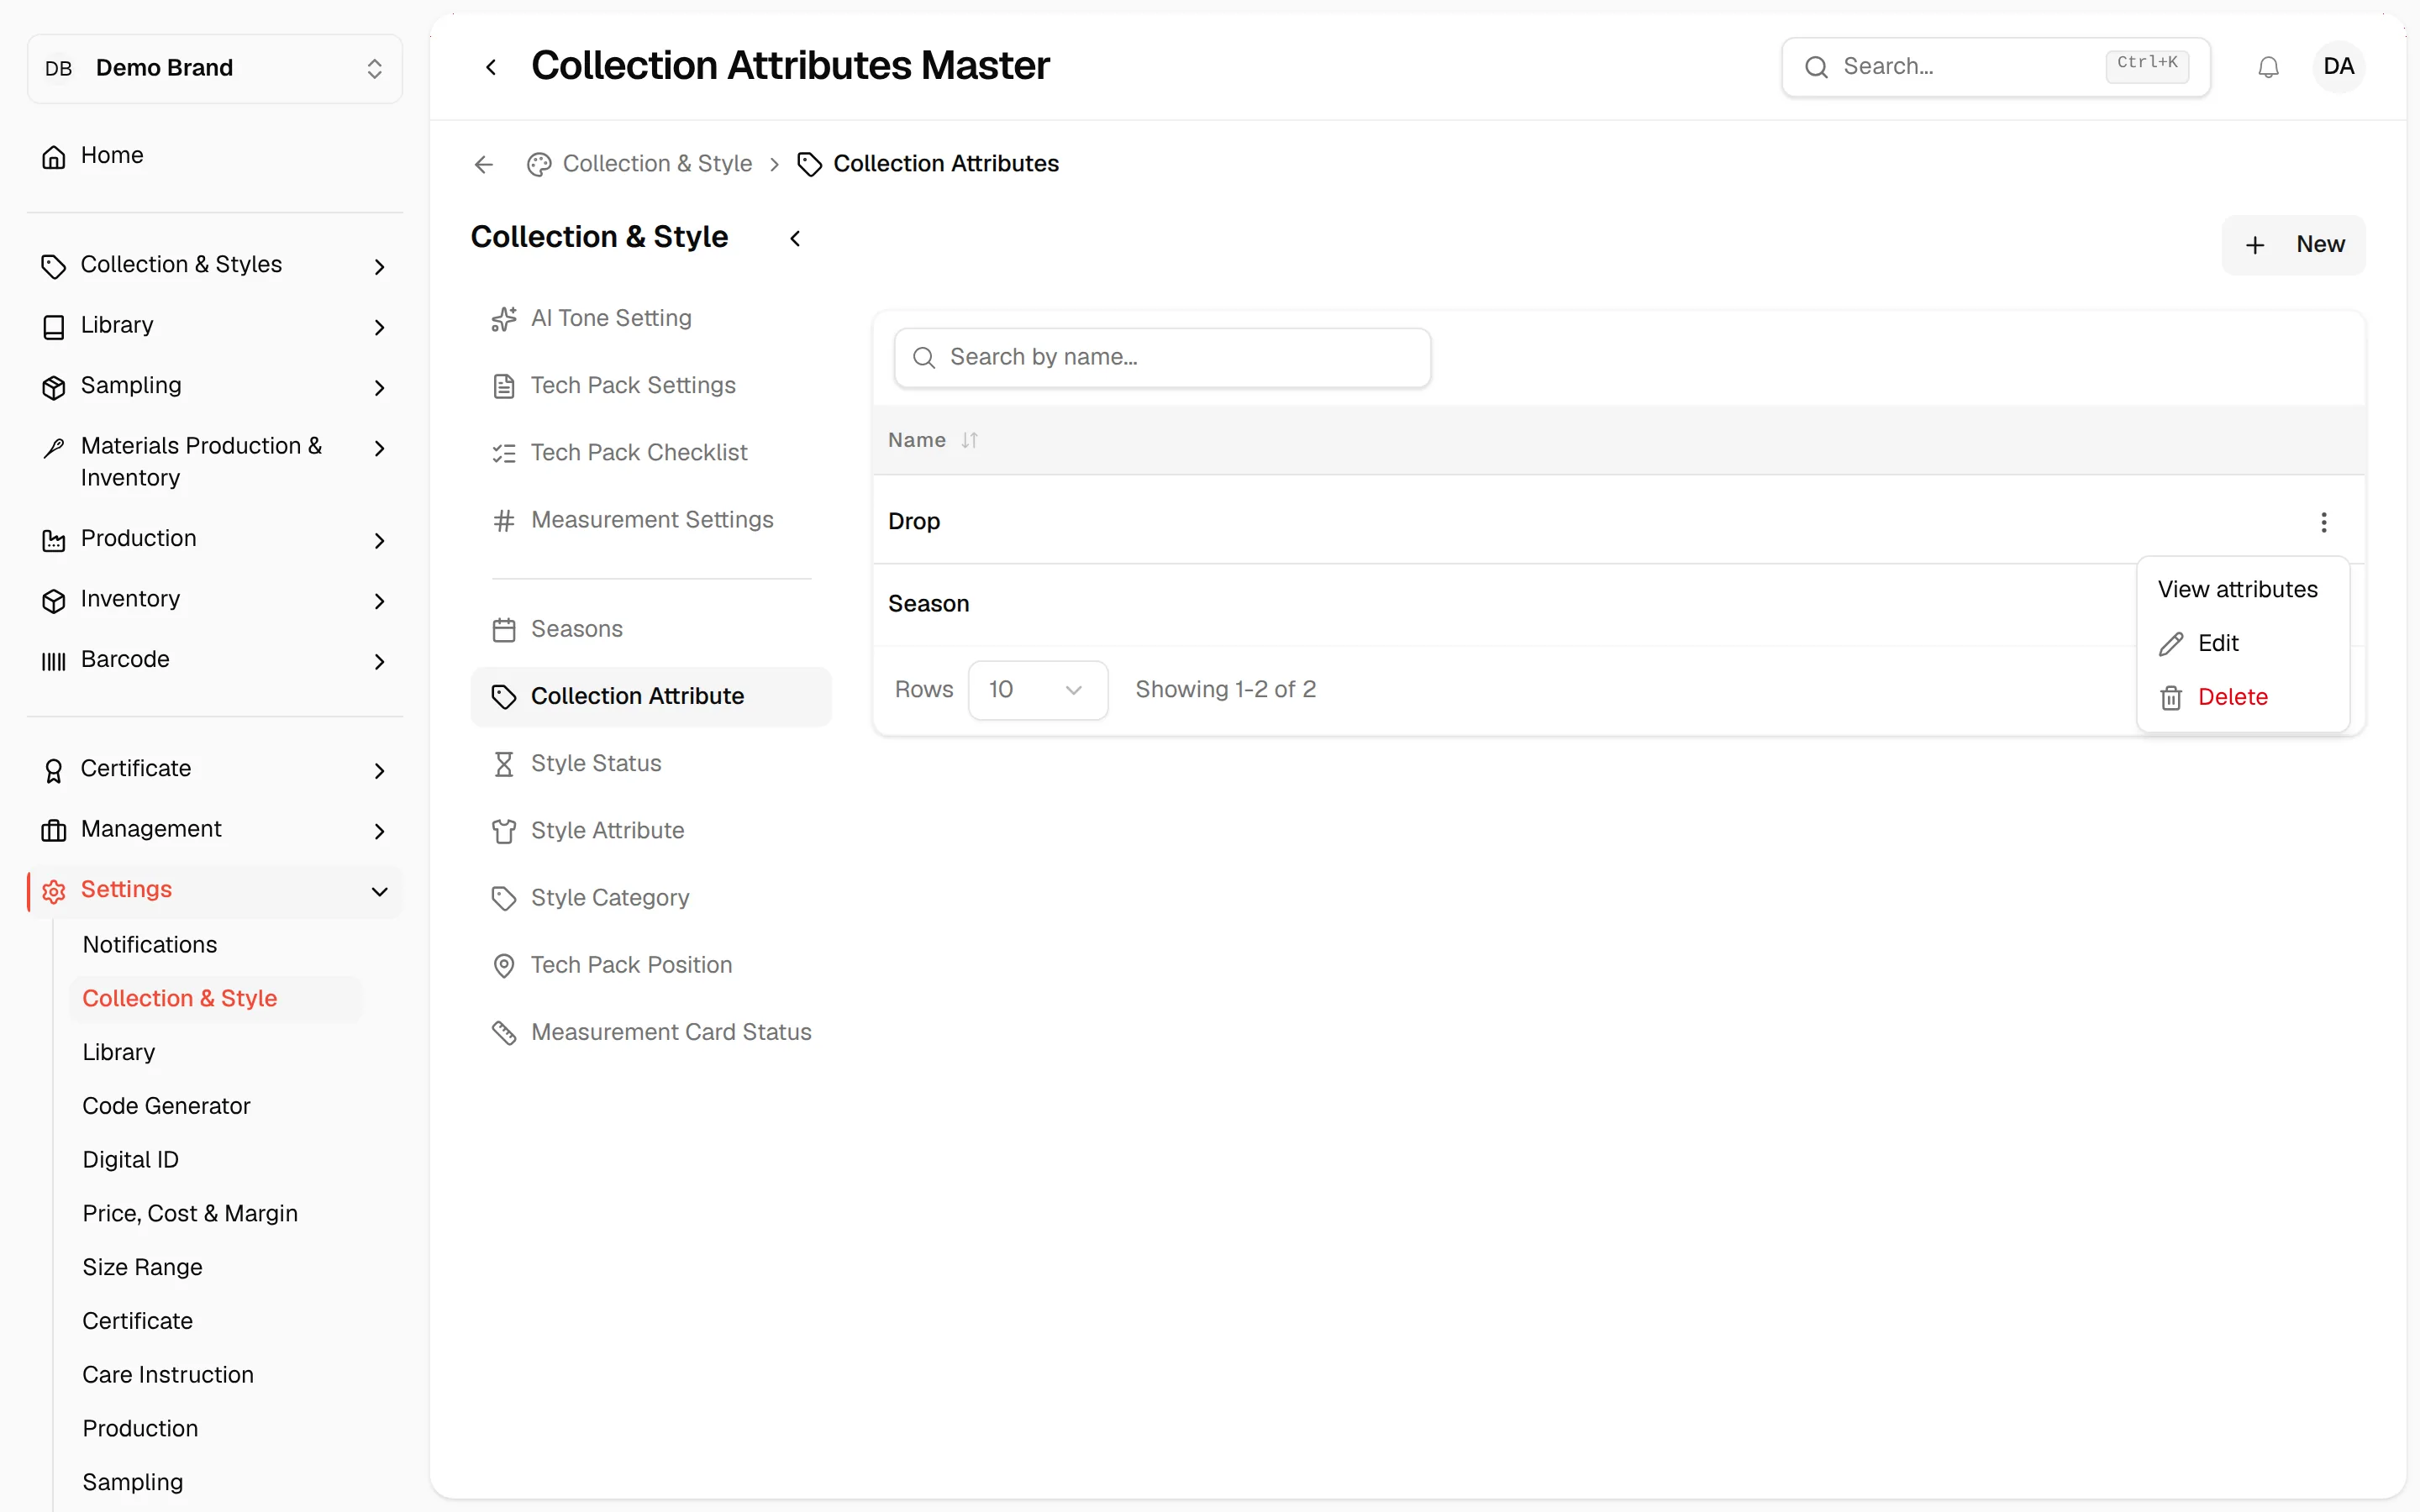Open the Rows per page dropdown

pyautogui.click(x=1037, y=690)
